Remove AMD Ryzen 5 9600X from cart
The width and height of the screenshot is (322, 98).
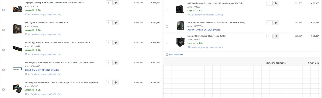coord(116,23)
